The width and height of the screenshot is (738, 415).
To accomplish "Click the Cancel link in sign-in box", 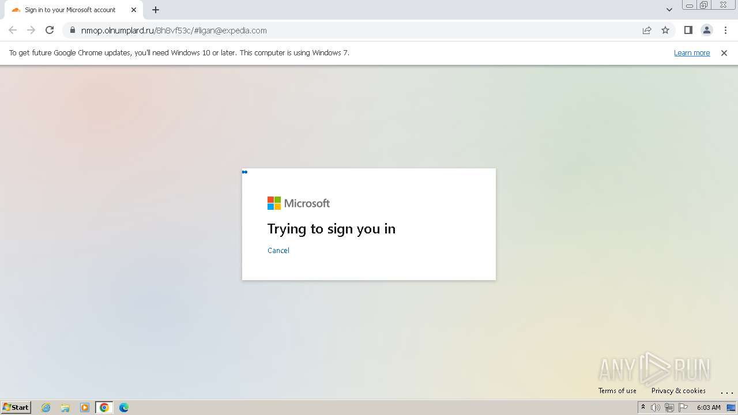I will [278, 250].
